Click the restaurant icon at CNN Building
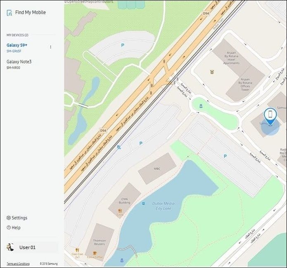Image resolution: width=287 pixels, height=268 pixels. pos(120,211)
